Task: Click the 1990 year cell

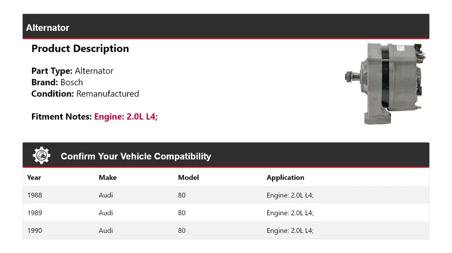Action: (x=34, y=230)
